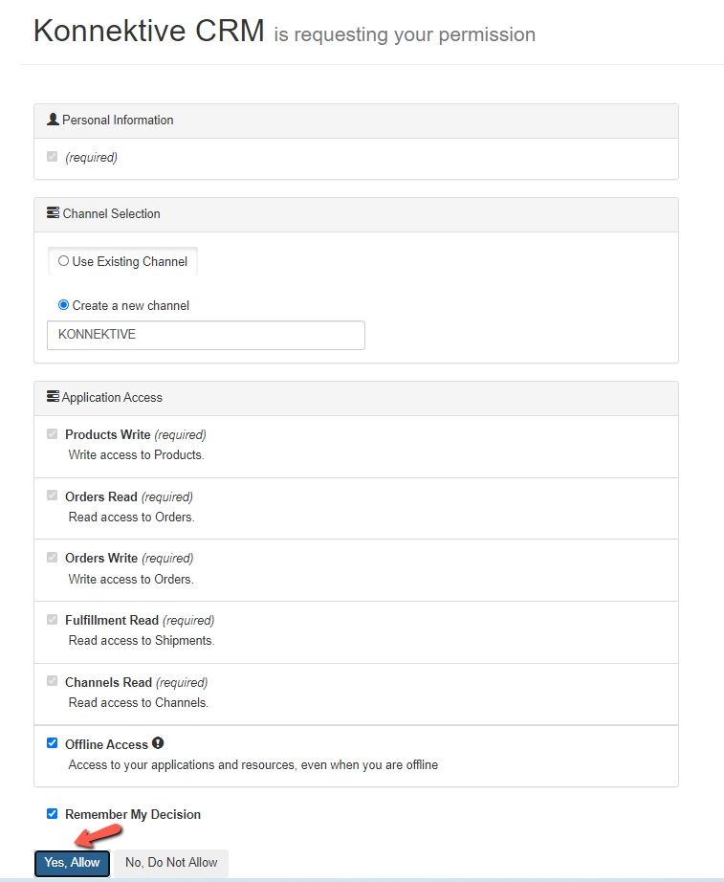Toggle the Orders Write checkbox
724x882 pixels.
tap(53, 558)
